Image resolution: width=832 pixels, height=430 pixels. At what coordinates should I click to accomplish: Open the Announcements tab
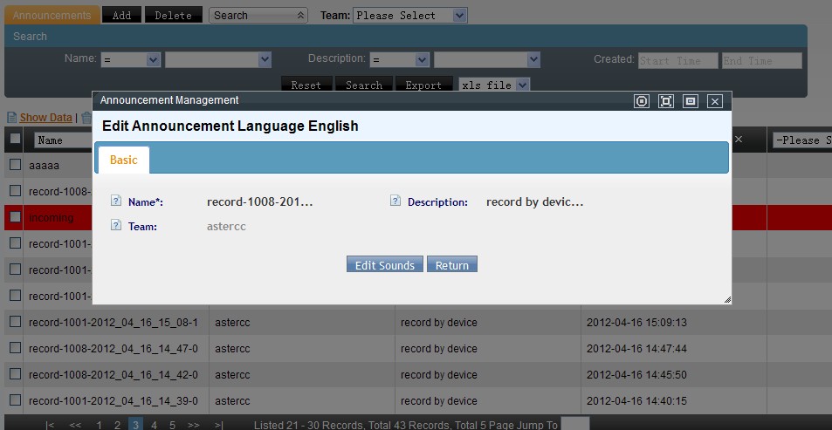[x=52, y=16]
